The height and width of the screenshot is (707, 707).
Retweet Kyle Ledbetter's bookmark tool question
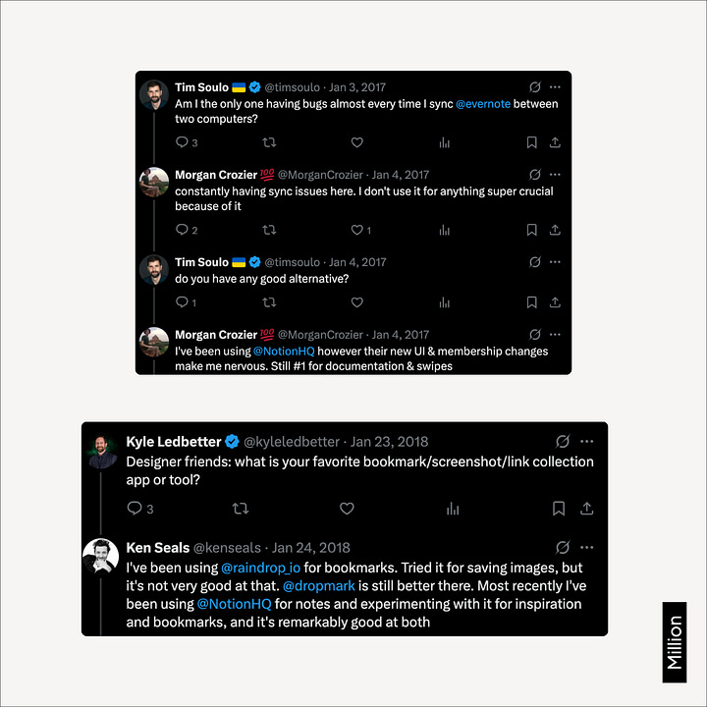tap(241, 509)
